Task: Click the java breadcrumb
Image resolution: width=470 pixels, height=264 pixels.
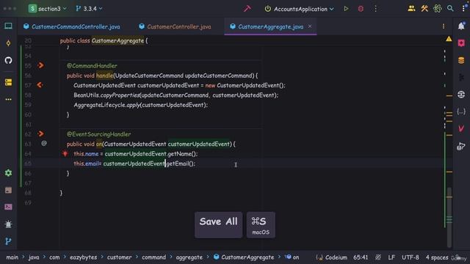Action: click(x=34, y=257)
